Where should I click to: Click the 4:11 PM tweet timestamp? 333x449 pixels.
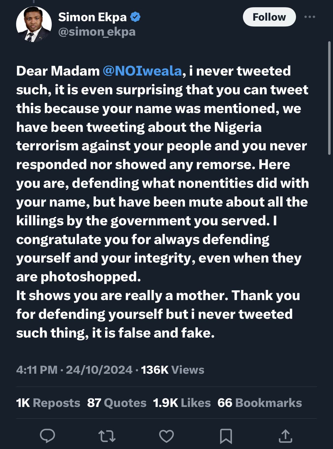[x=37, y=370]
